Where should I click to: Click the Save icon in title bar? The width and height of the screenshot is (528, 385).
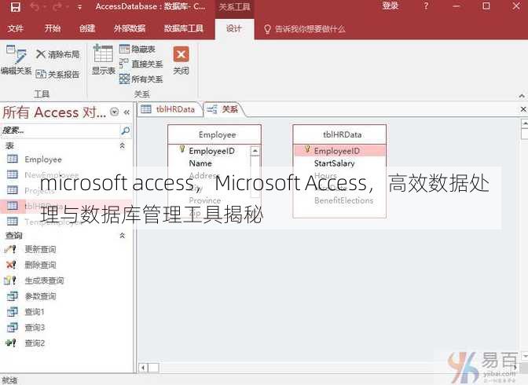click(15, 7)
